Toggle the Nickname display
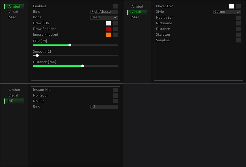246x167 pixels. point(238,23)
